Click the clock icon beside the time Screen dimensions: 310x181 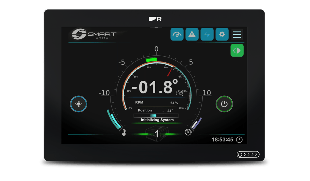pos(239,140)
